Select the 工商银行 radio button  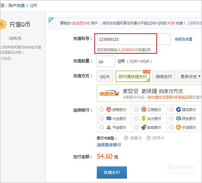[136, 110]
